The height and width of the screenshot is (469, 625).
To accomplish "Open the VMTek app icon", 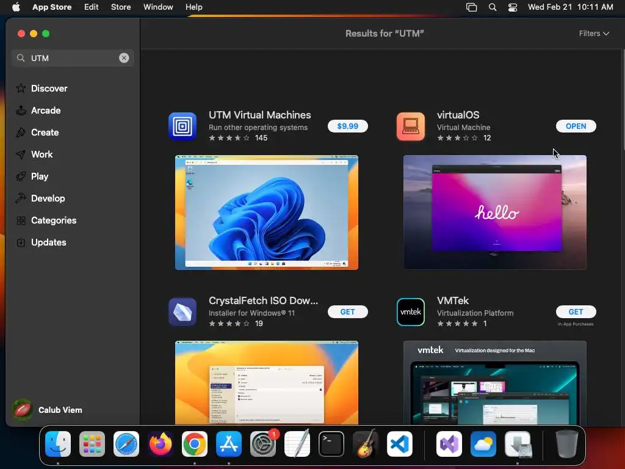I will 411,312.
